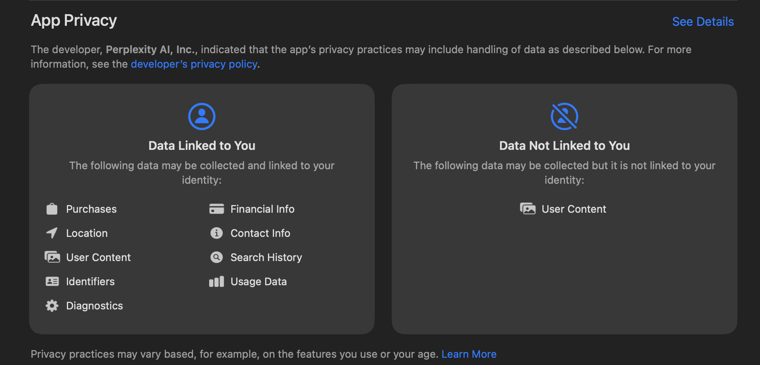Open the developer's privacy policy link

[194, 64]
